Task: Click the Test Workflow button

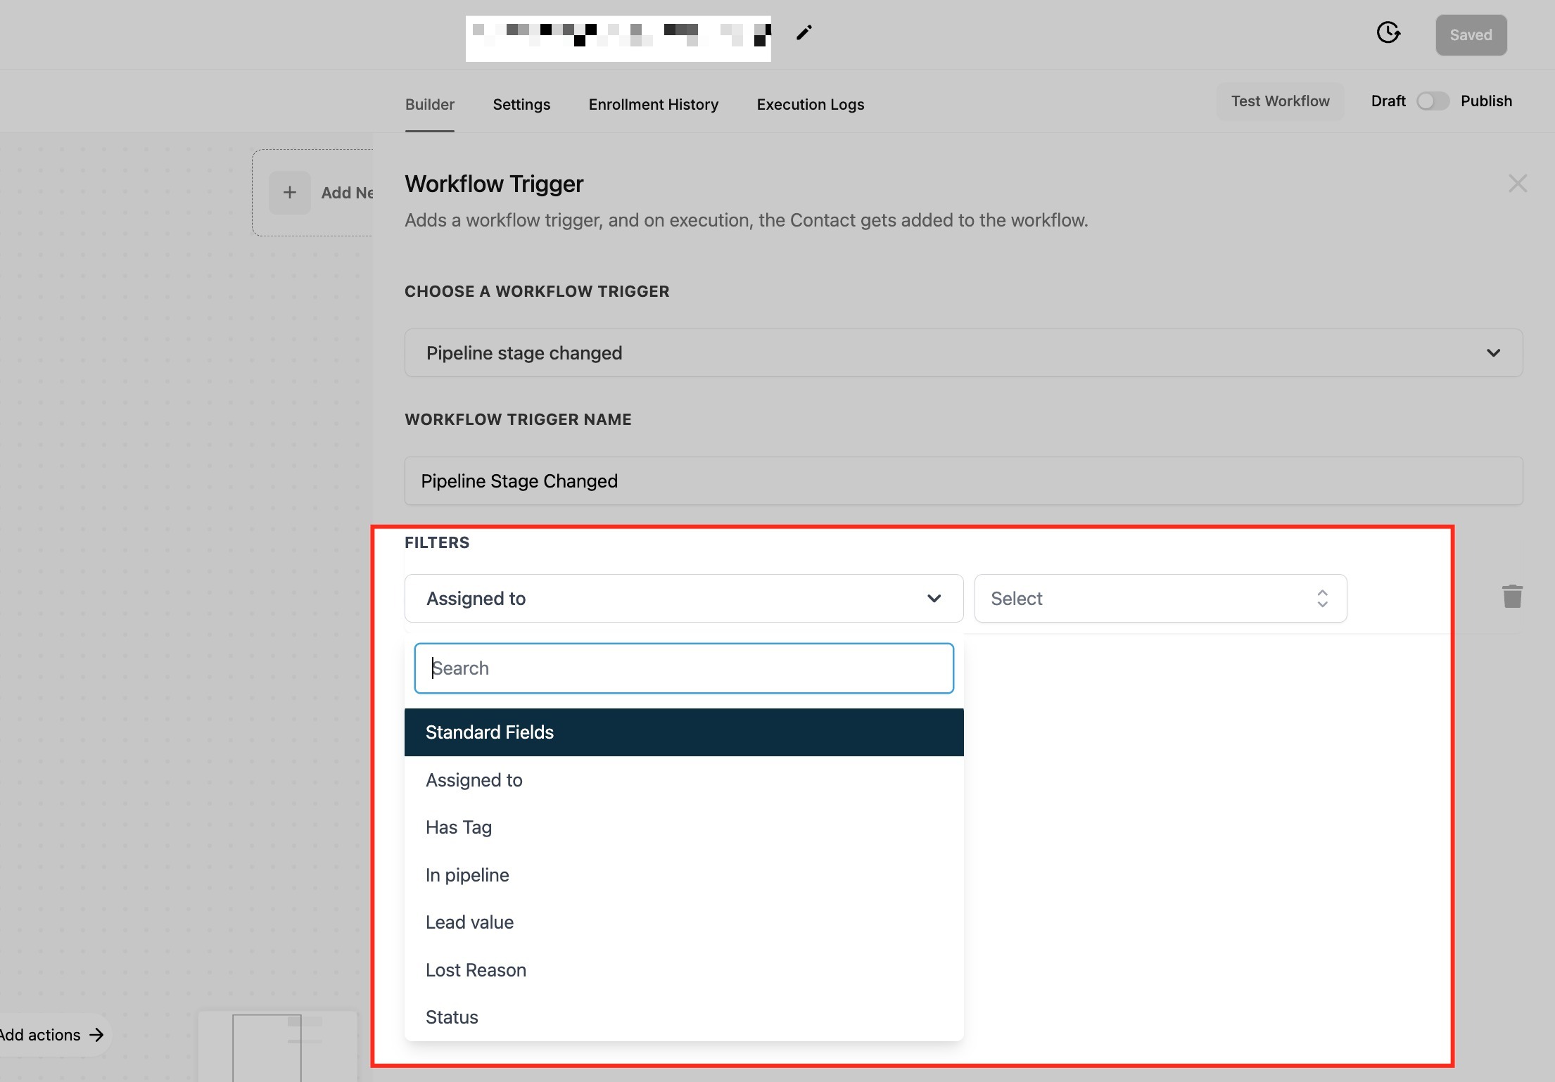Action: click(x=1280, y=101)
